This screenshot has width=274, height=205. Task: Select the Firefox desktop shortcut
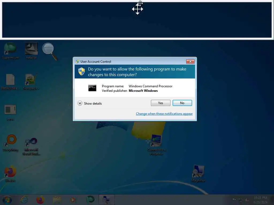tap(10, 174)
